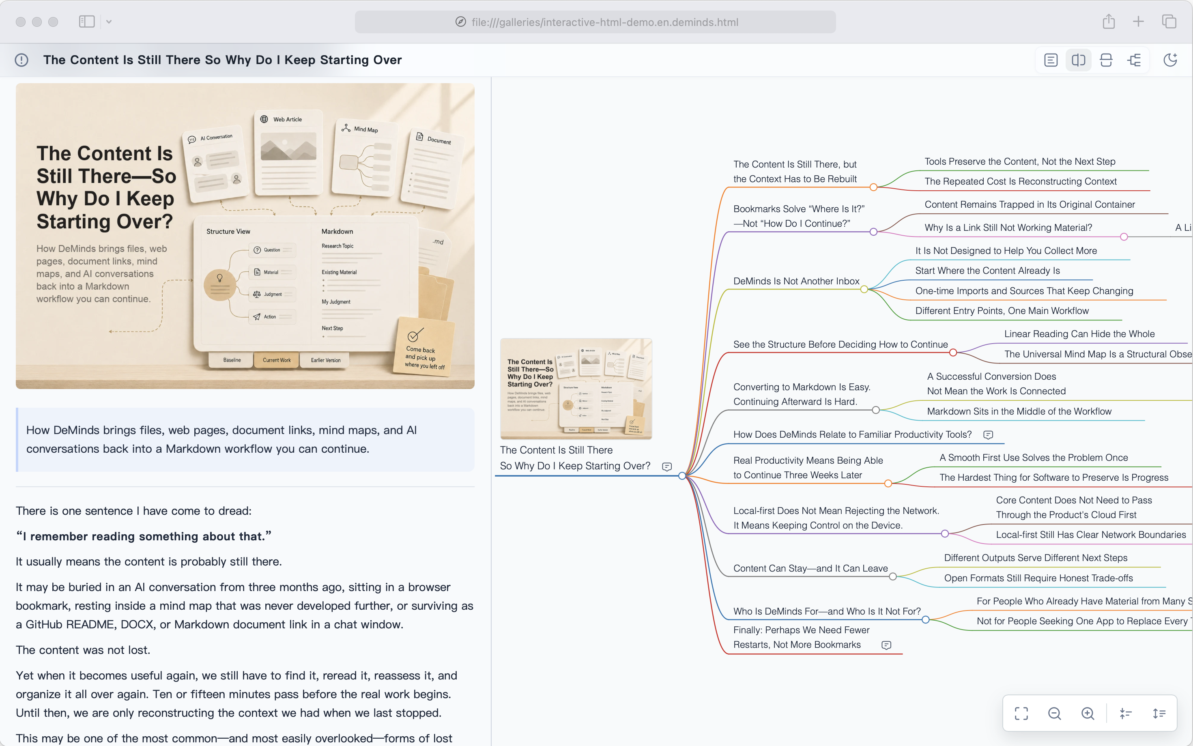Collapse 'See the Structure Before Deciding' branch
This screenshot has height=746, width=1193.
click(x=953, y=352)
